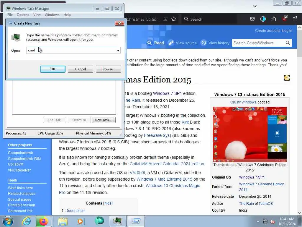Bookmark this page with the star icon
The width and height of the screenshot is (302, 227).
pos(174,19)
